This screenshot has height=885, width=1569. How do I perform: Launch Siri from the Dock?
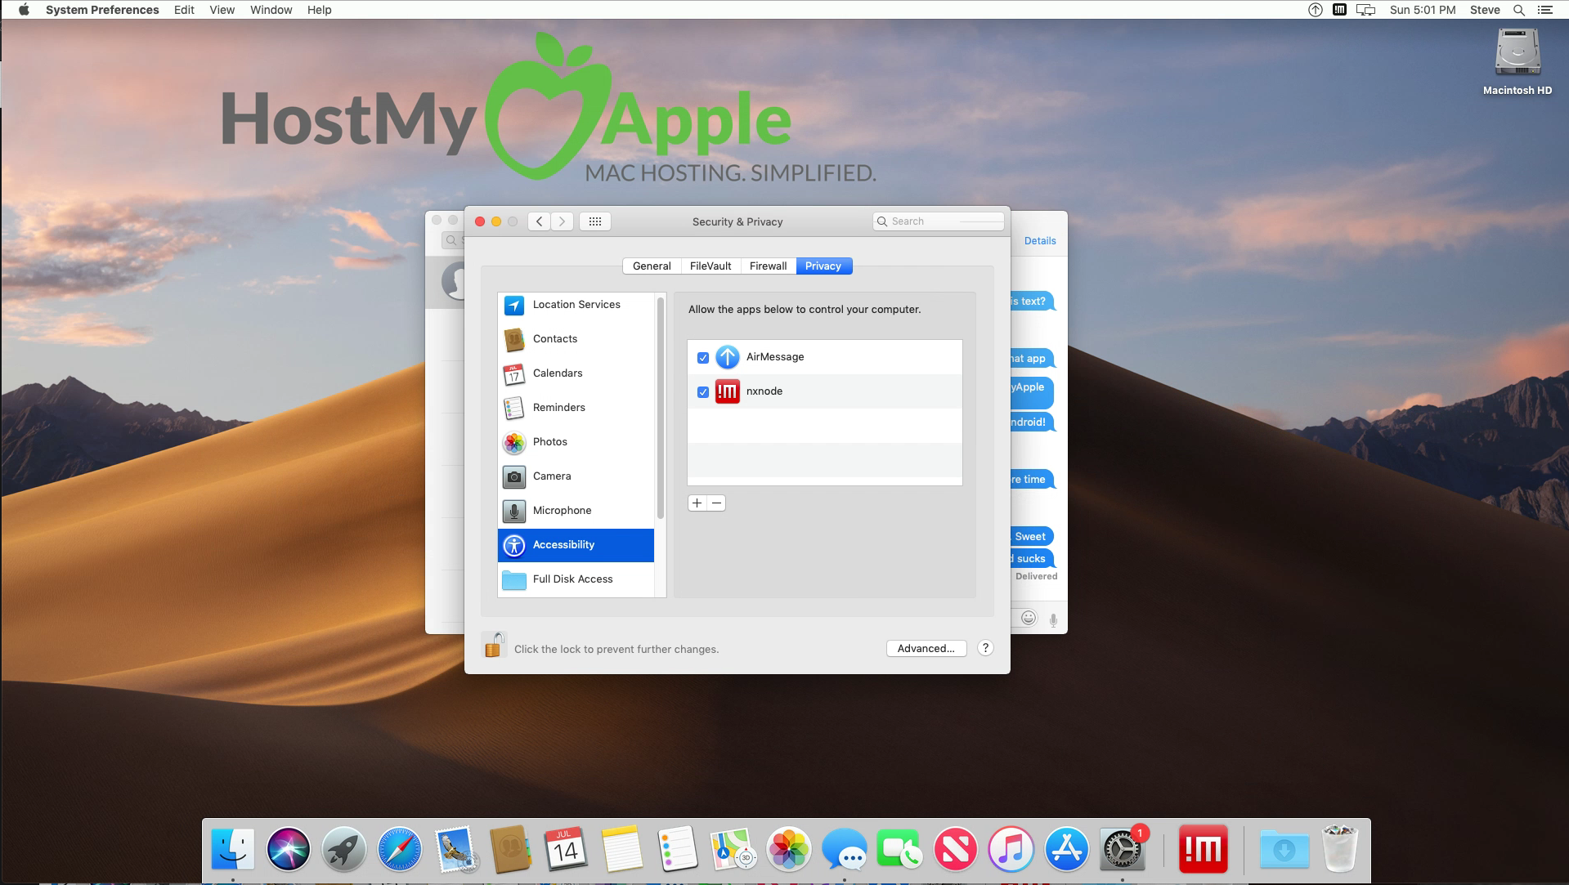tap(289, 850)
